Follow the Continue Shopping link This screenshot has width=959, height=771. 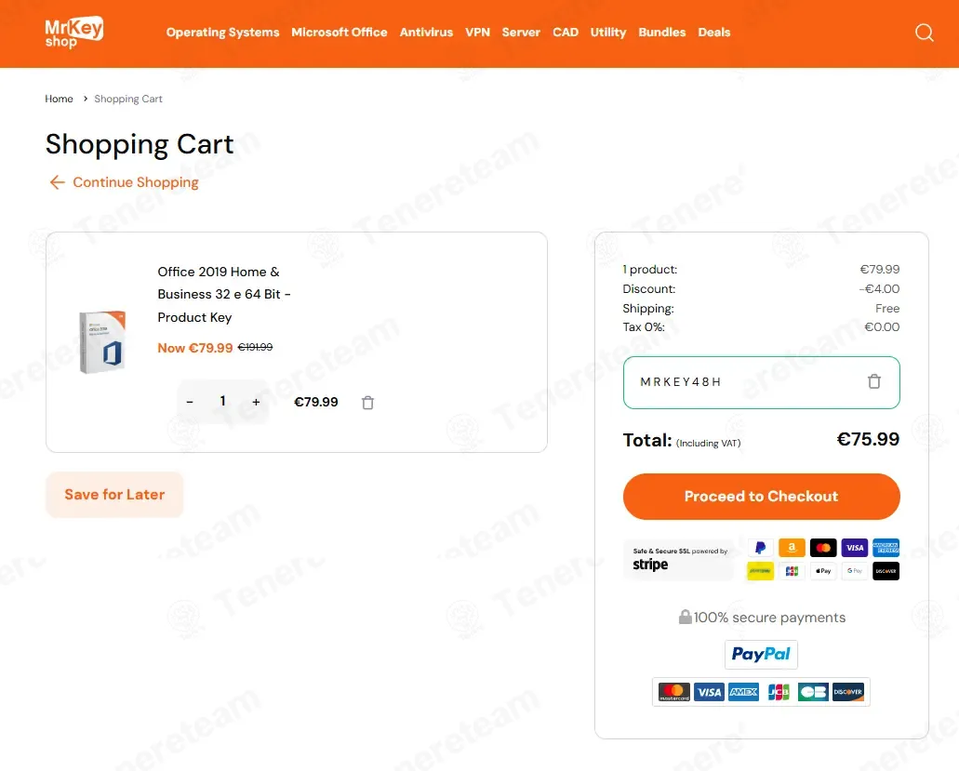124,182
